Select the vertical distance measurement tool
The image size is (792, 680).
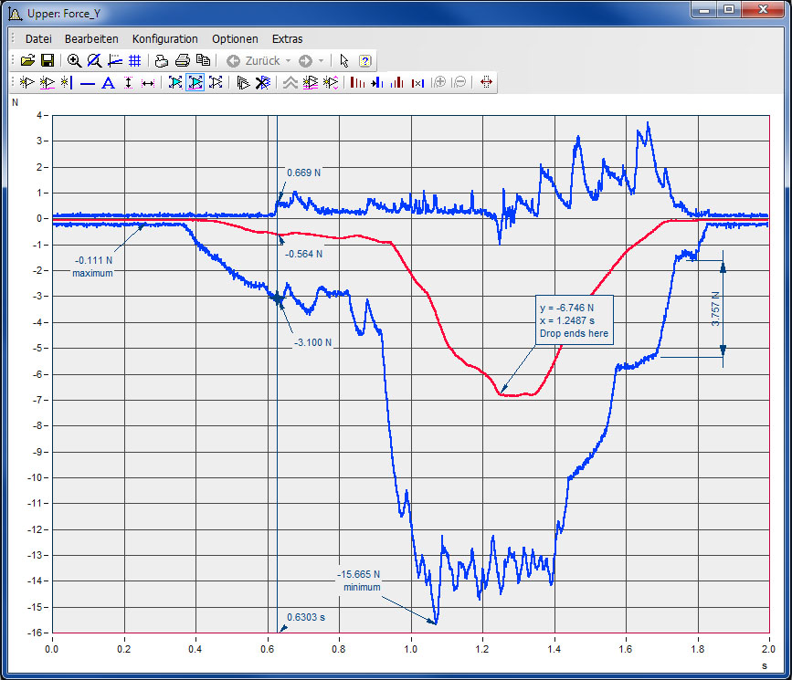[128, 83]
